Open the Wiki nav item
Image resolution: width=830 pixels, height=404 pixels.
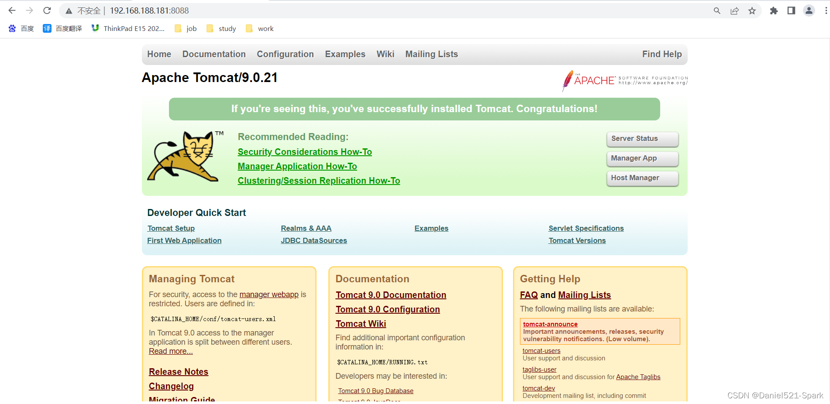386,54
